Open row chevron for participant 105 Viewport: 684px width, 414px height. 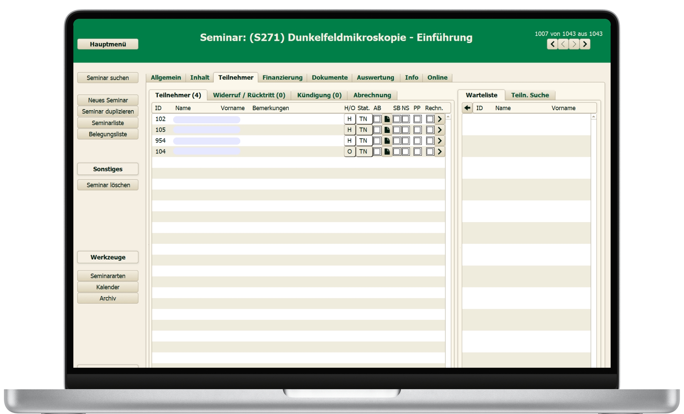tap(440, 130)
